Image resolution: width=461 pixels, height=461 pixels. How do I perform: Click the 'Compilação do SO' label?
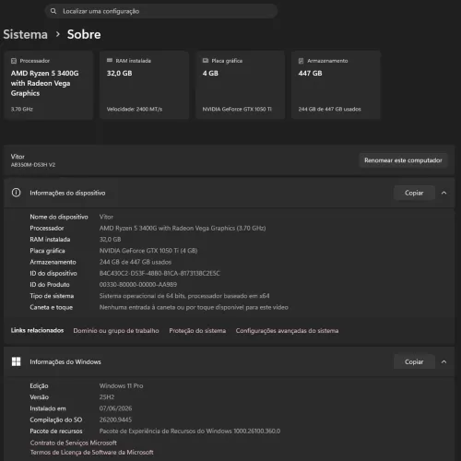pyautogui.click(x=56, y=420)
